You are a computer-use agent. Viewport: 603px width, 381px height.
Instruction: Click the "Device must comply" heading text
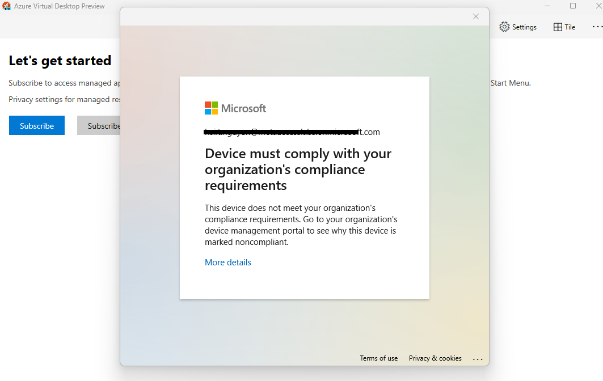[298, 170]
